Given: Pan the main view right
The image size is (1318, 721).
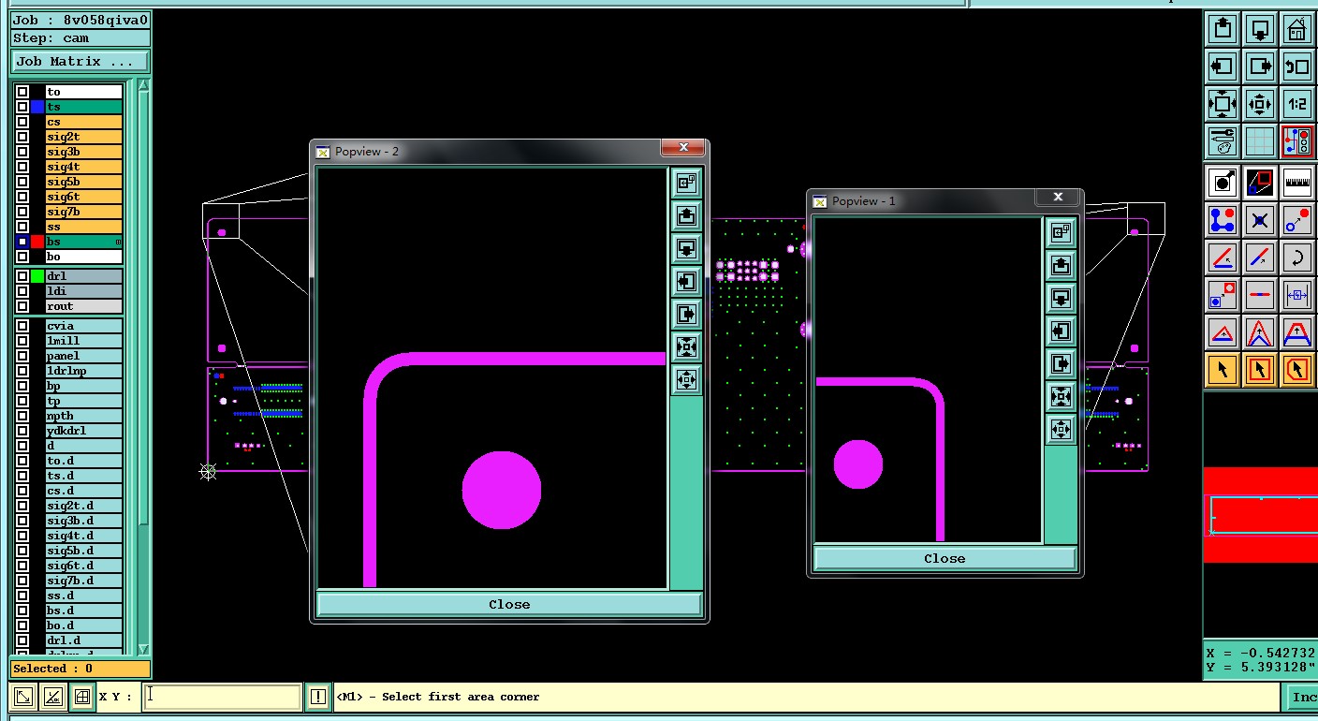Looking at the screenshot, I should [x=1260, y=66].
